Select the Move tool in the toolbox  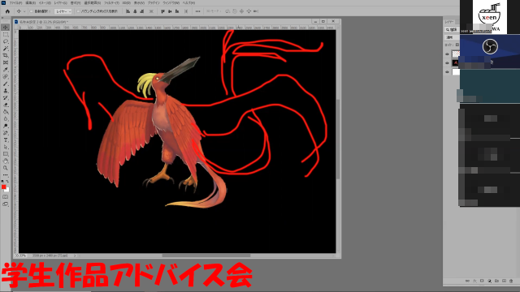pos(6,28)
